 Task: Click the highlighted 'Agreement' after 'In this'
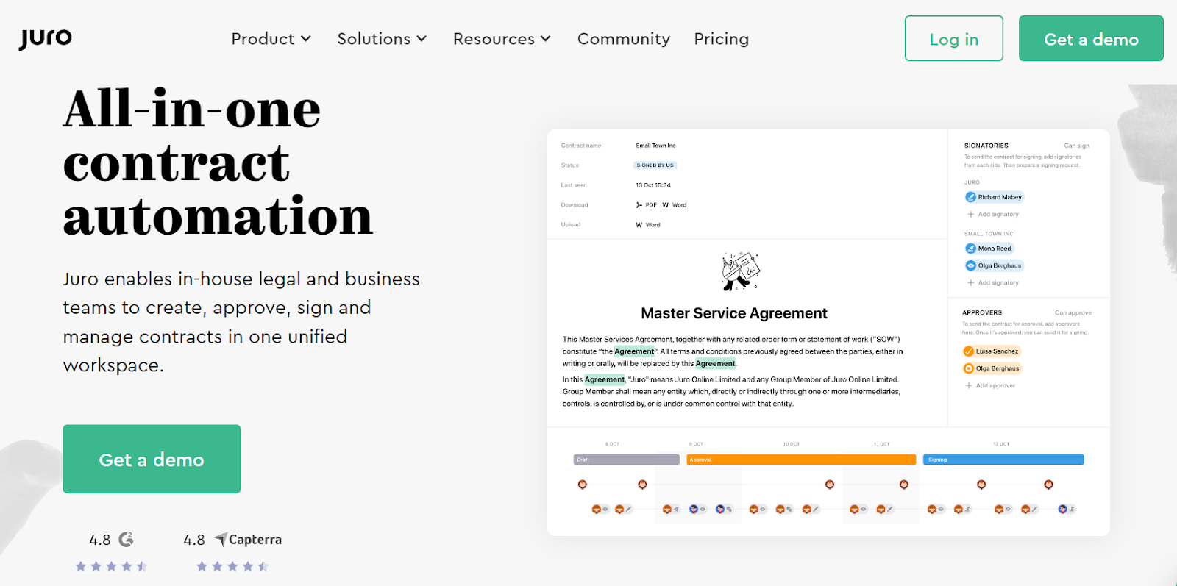pyautogui.click(x=605, y=379)
